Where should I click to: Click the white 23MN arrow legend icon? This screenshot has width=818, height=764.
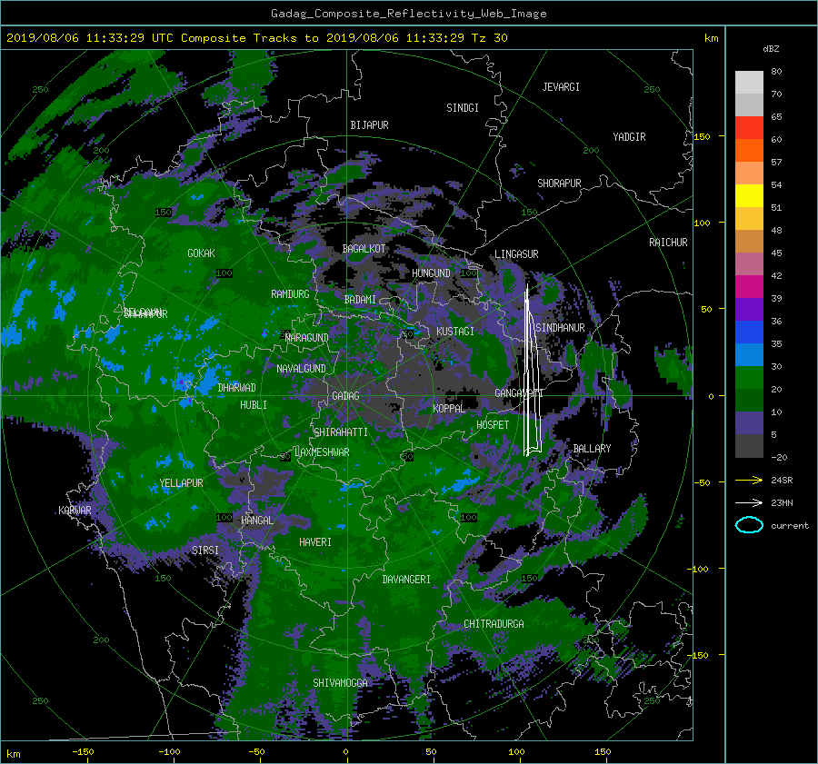[x=749, y=502]
